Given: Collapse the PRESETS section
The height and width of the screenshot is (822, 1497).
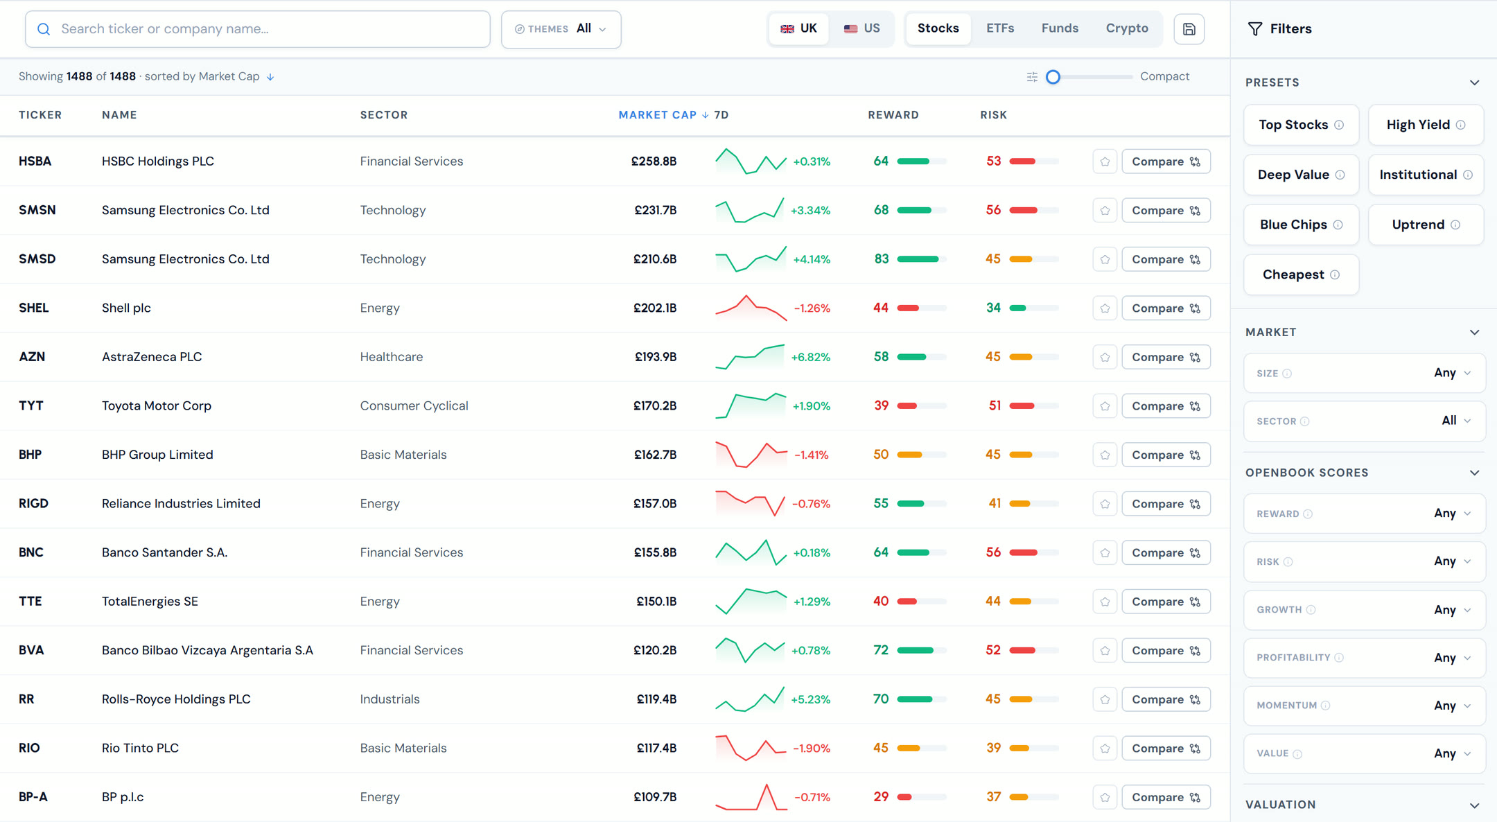Looking at the screenshot, I should coord(1474,82).
